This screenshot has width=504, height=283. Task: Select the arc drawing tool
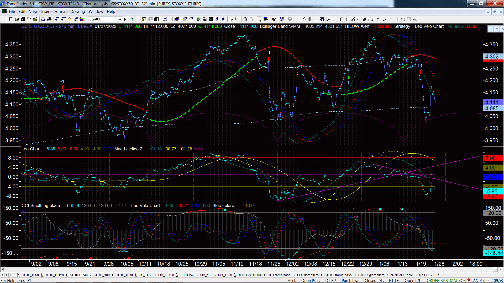pos(370,19)
